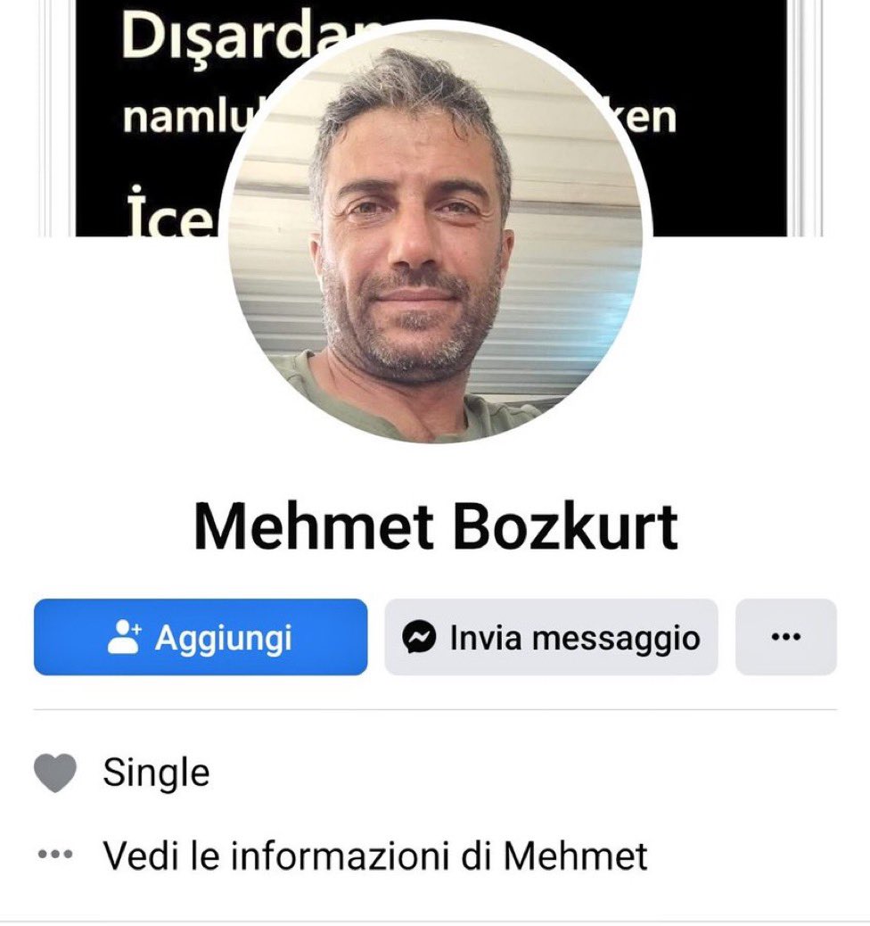The image size is (870, 926).
Task: Open the Invia messaggio button
Action: click(551, 637)
